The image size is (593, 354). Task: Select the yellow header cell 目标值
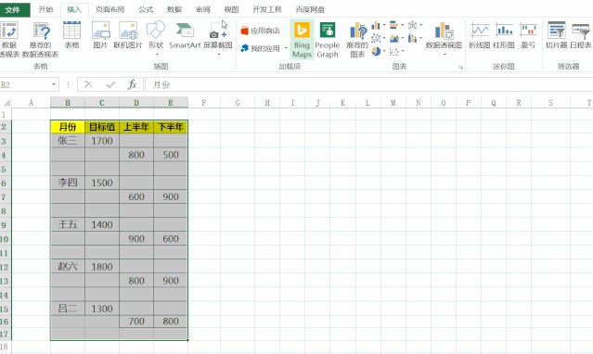click(102, 127)
